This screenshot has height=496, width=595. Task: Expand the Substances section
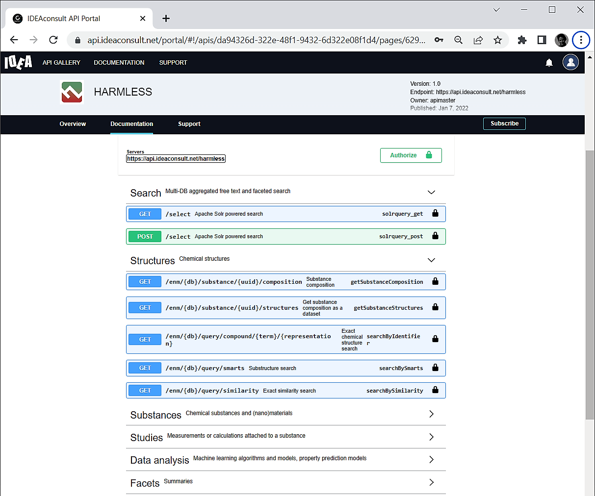click(431, 414)
